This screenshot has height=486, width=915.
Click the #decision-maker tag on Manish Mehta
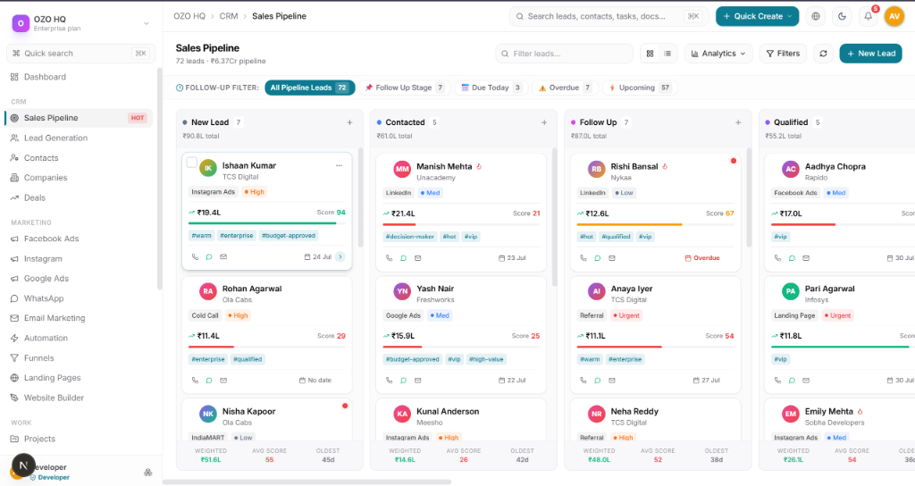[x=409, y=237]
